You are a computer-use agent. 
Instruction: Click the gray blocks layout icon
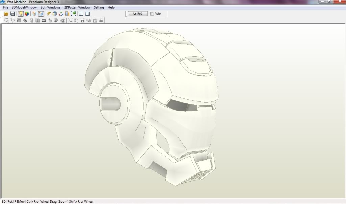89,21
